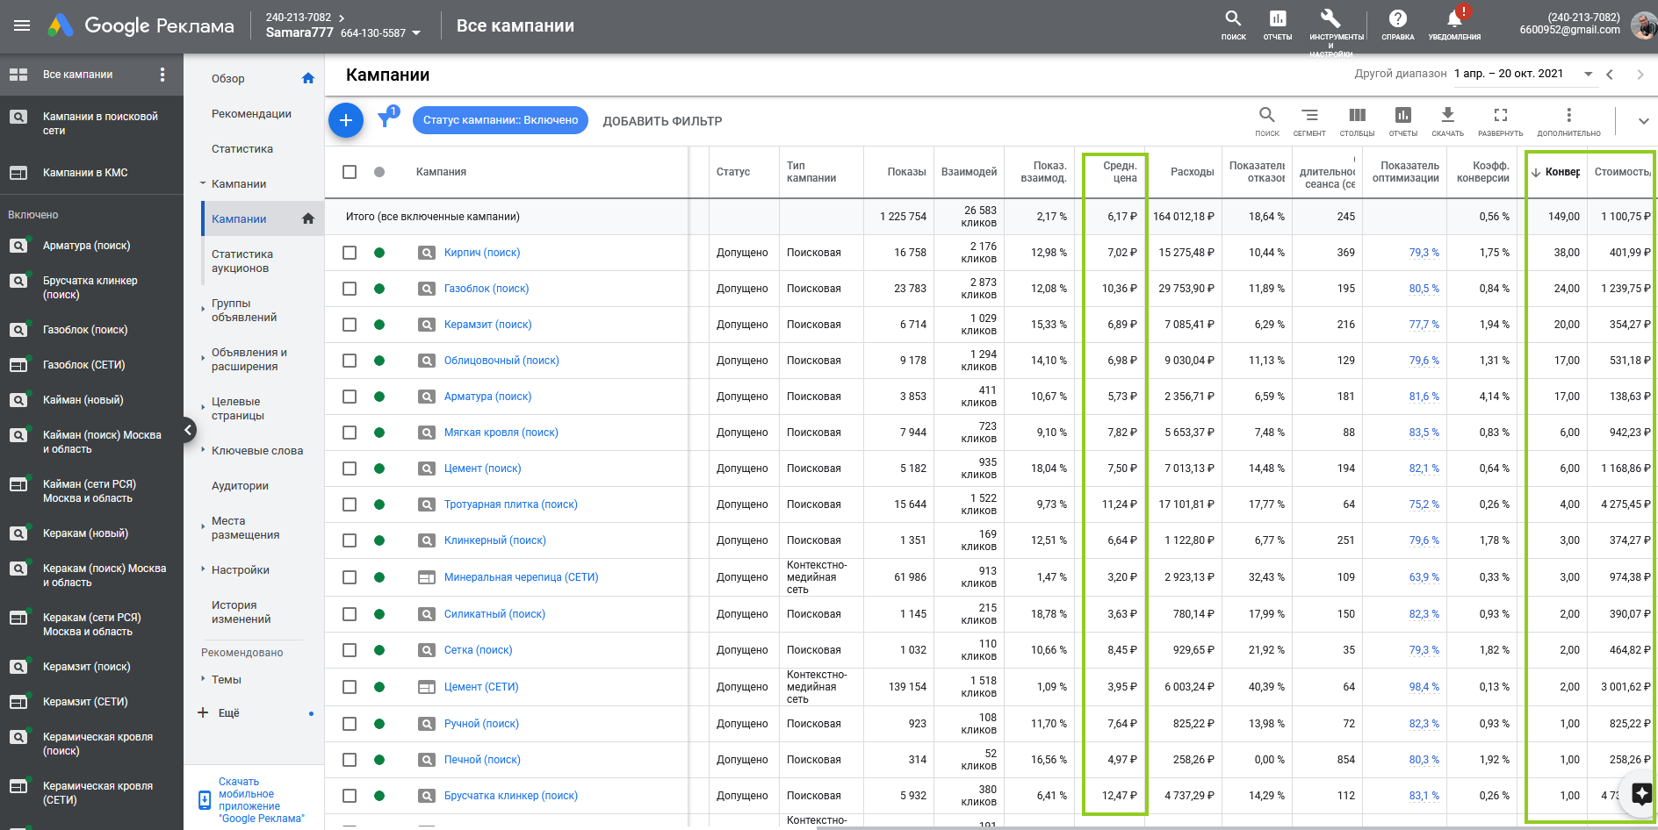
Task: Expand Ключевые слова in navigation
Action: tap(203, 449)
